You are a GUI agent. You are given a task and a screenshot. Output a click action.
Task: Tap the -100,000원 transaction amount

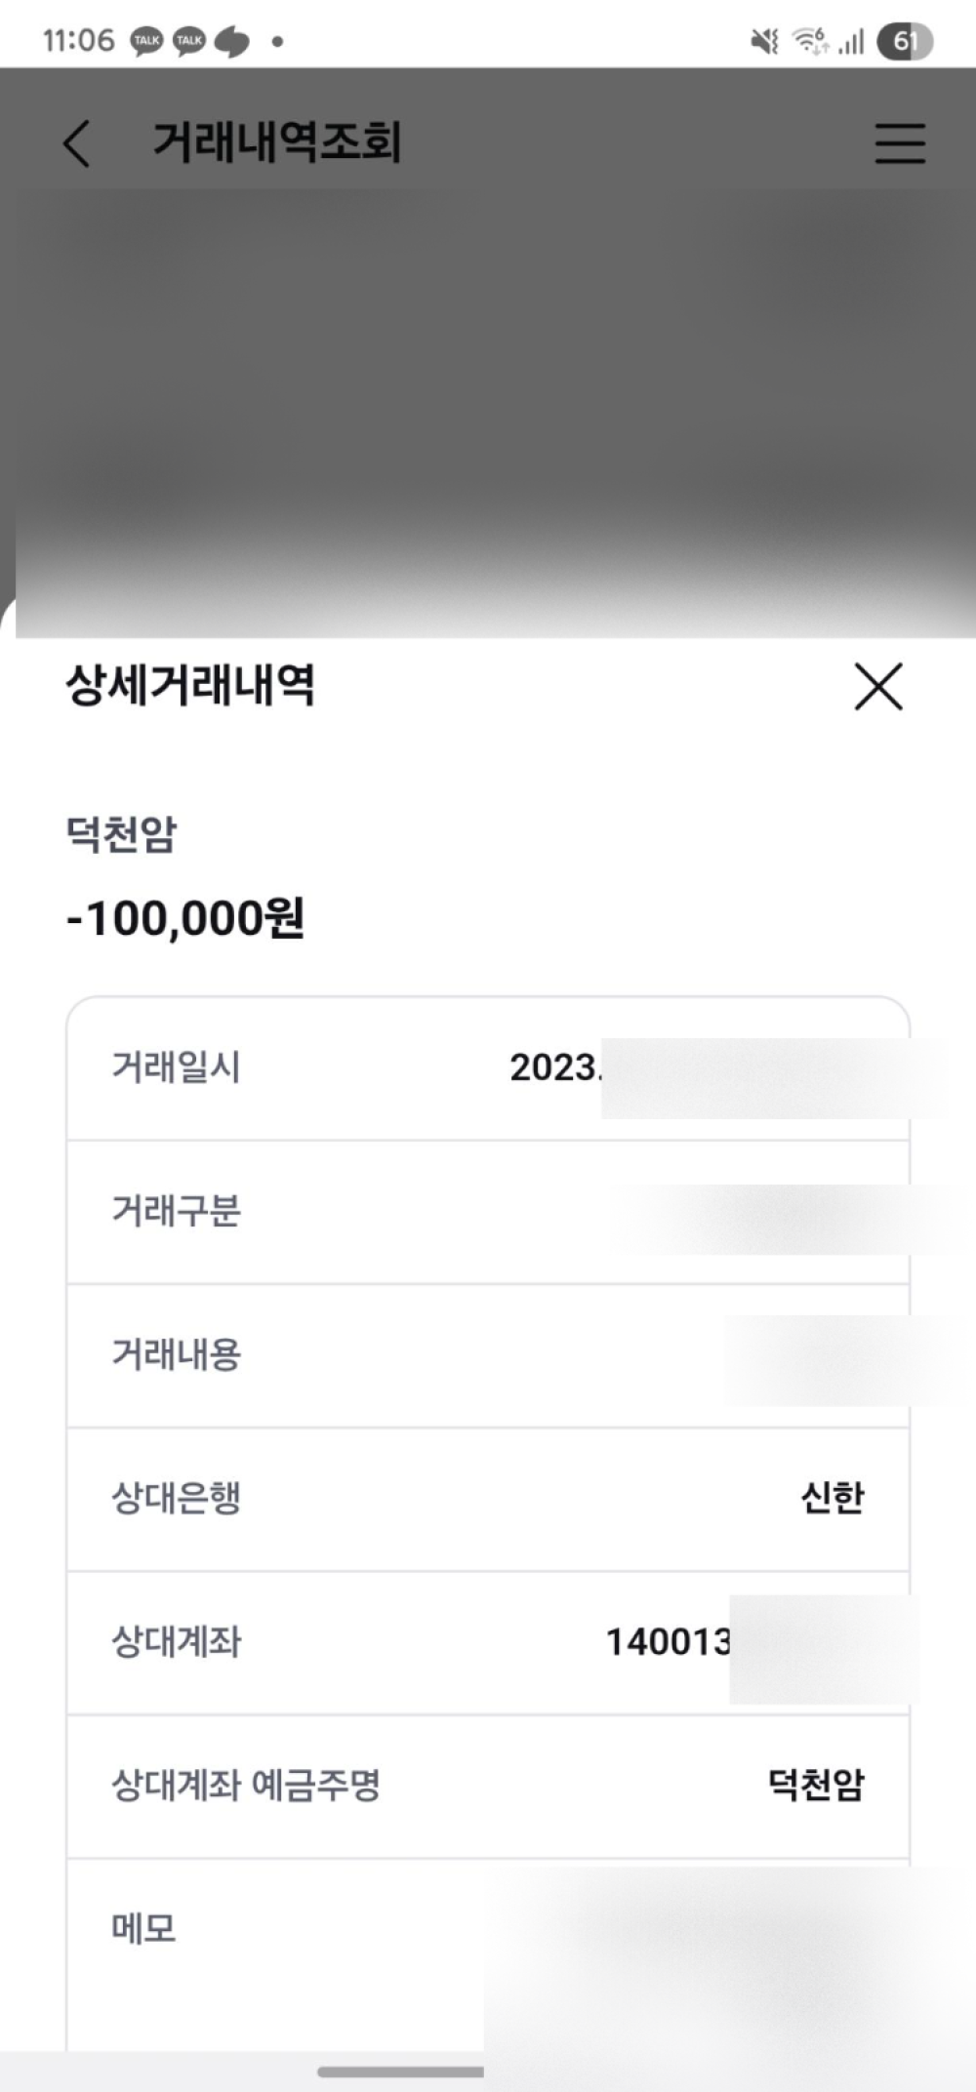pyautogui.click(x=185, y=918)
